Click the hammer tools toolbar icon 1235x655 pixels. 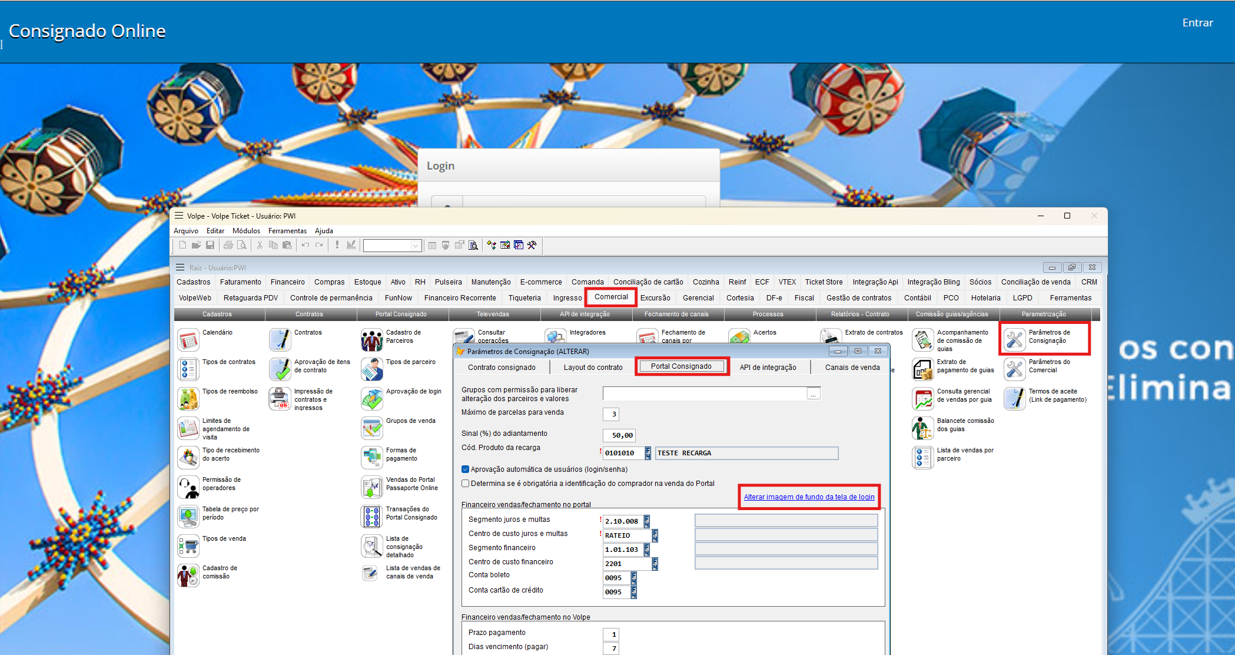pos(532,245)
